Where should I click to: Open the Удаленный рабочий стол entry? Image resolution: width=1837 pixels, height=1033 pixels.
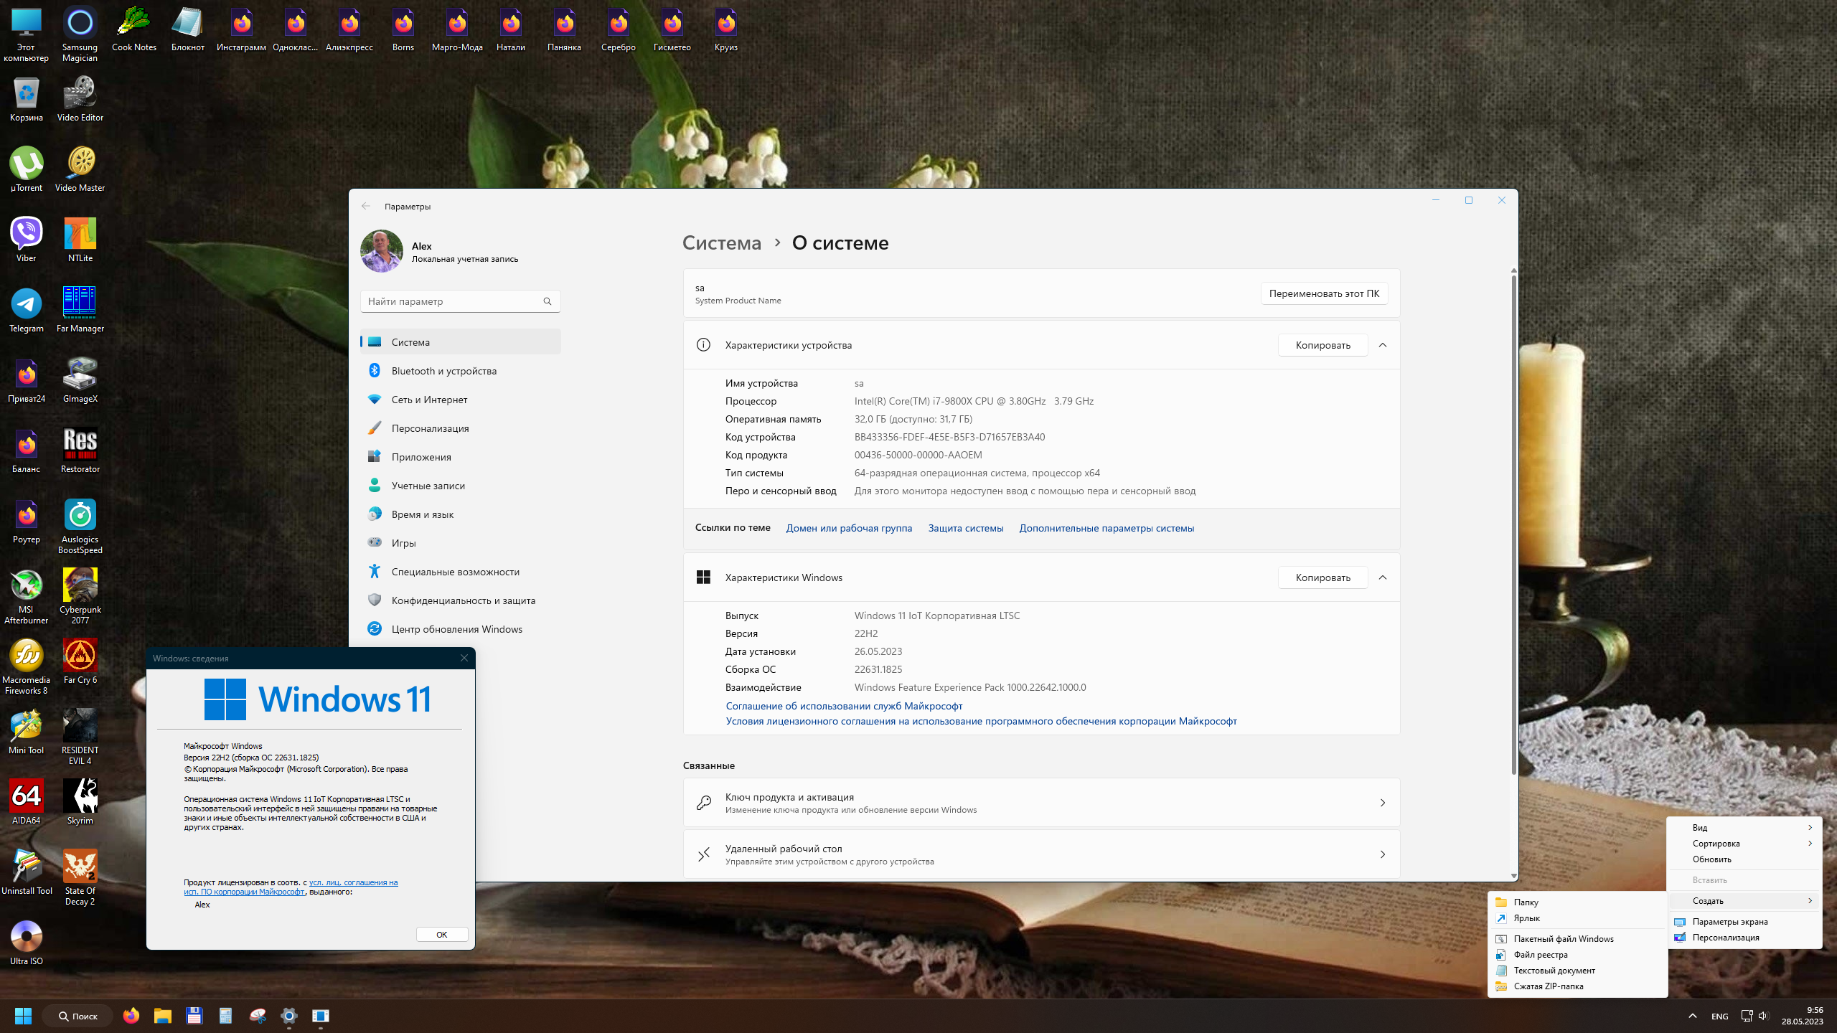tap(1041, 854)
